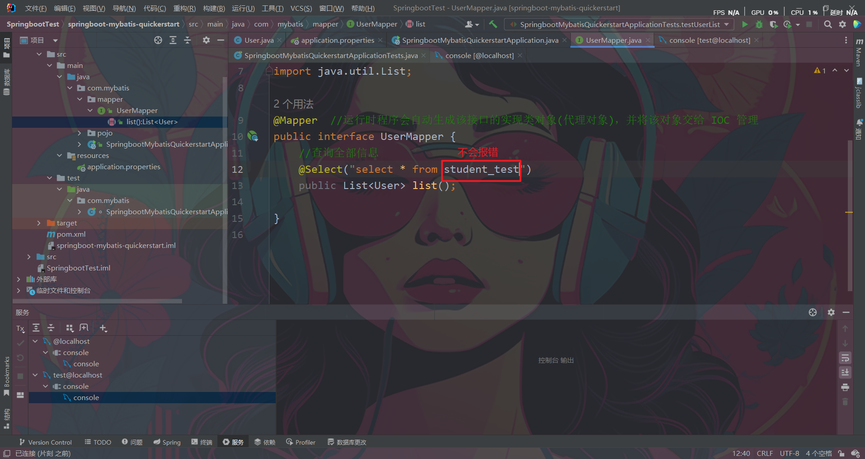Click the gutter implementation icon on line 10
This screenshot has height=459, width=865.
coord(253,136)
